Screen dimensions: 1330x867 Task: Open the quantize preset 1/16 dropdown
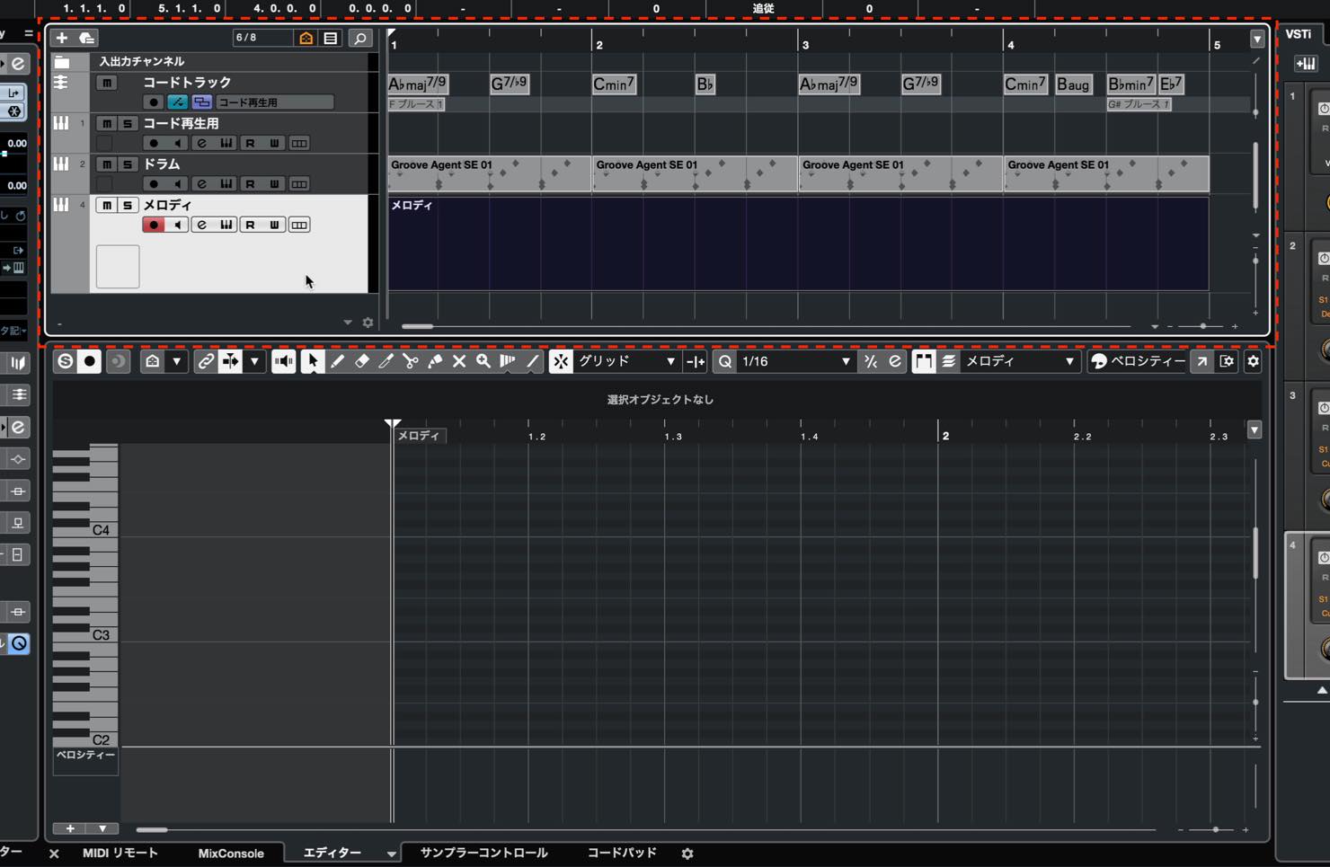pyautogui.click(x=795, y=361)
